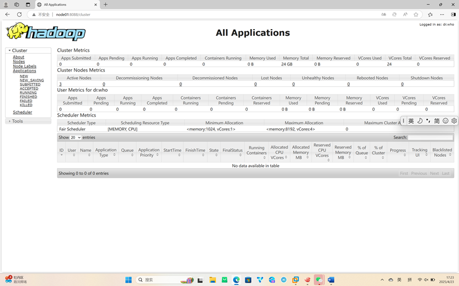The width and height of the screenshot is (459, 286).
Task: Click the Search field above table
Action: [430, 137]
